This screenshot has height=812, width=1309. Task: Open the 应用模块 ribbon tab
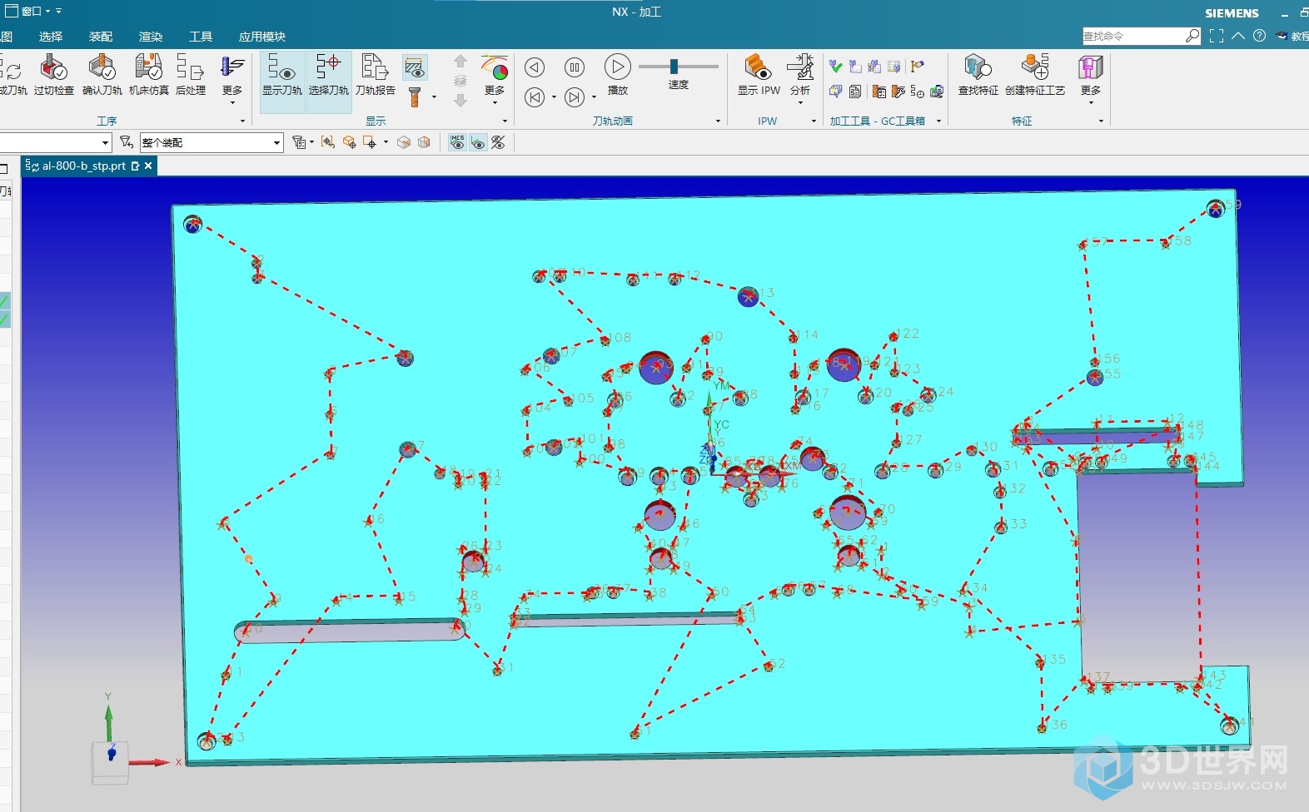[262, 37]
